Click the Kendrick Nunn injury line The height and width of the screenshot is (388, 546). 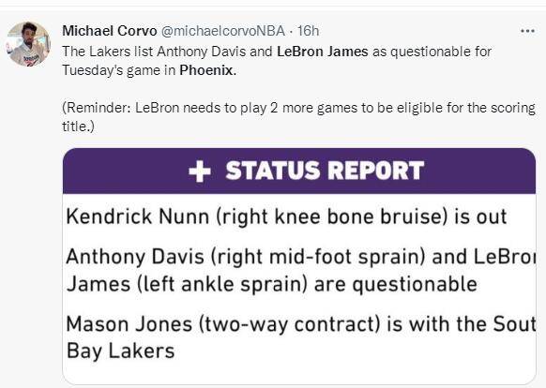click(x=286, y=216)
